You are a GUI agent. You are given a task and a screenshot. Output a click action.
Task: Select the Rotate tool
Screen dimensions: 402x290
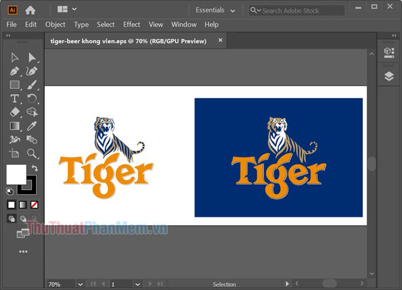[x=32, y=98]
